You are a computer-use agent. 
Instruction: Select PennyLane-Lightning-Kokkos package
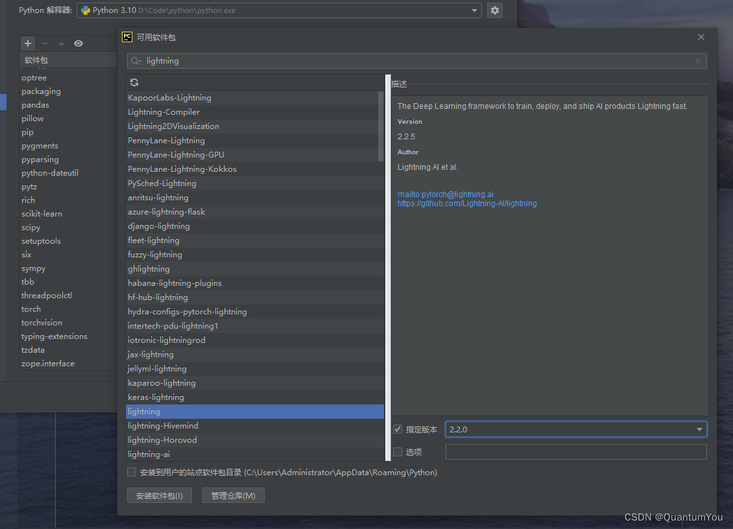point(255,169)
